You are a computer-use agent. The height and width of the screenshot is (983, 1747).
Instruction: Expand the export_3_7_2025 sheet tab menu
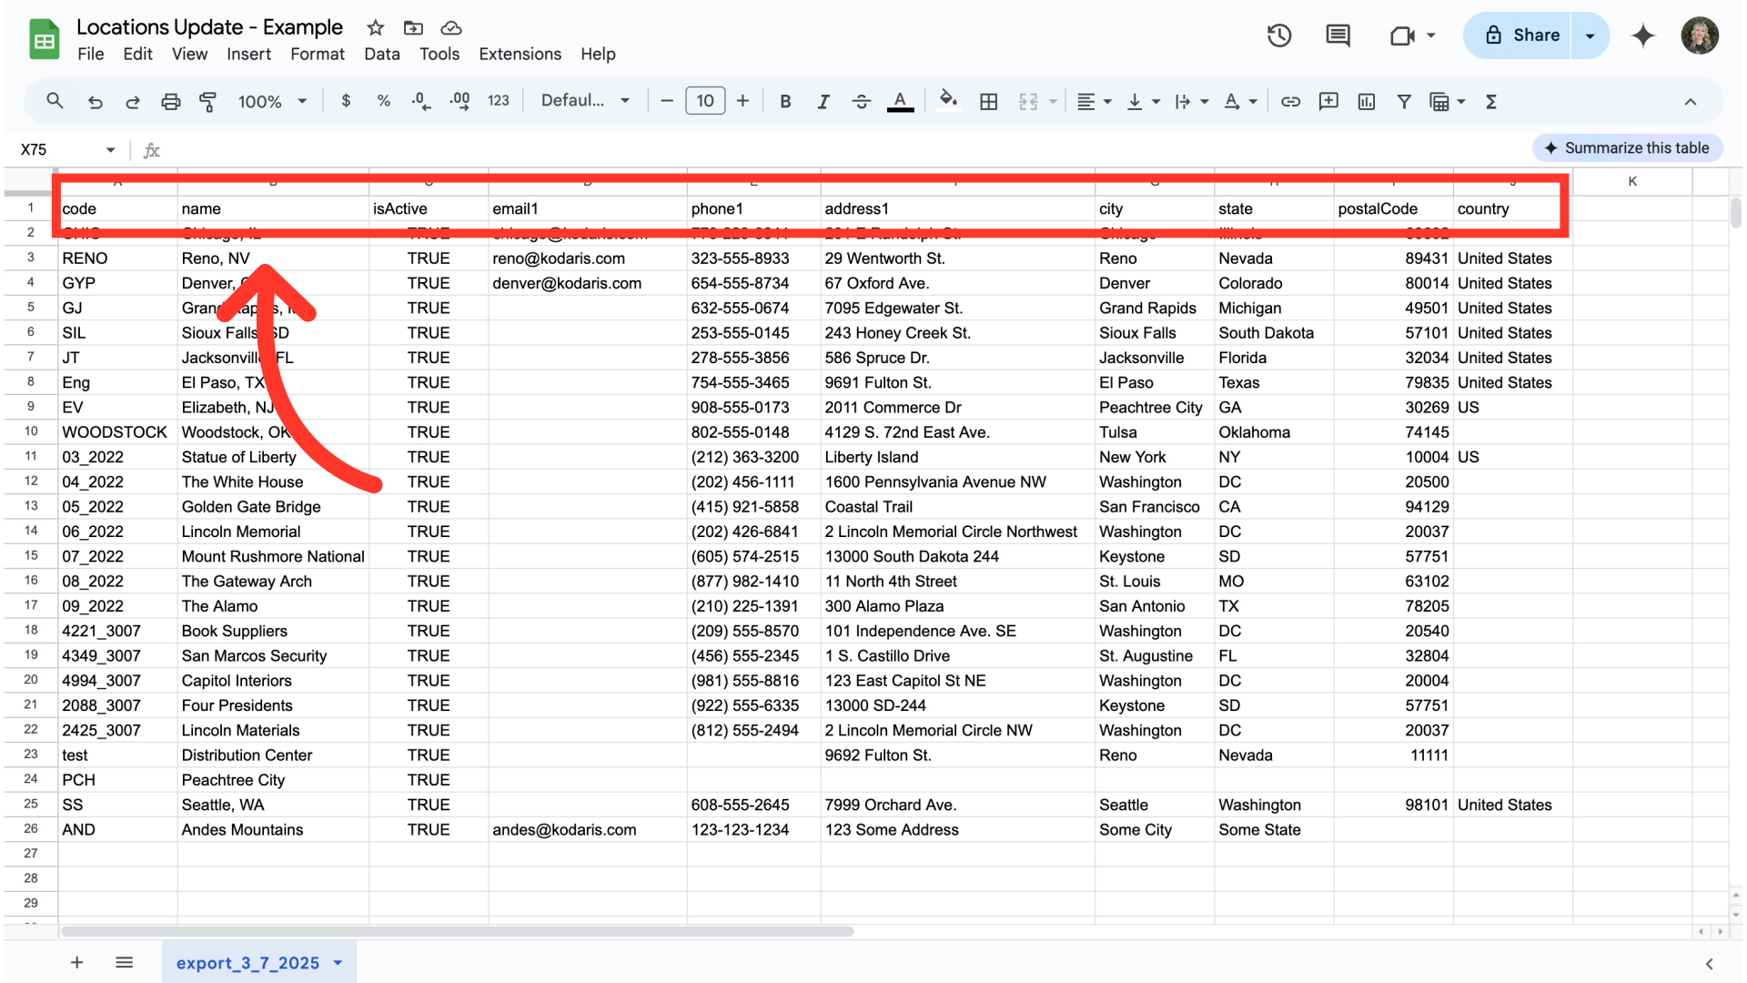[x=338, y=963]
